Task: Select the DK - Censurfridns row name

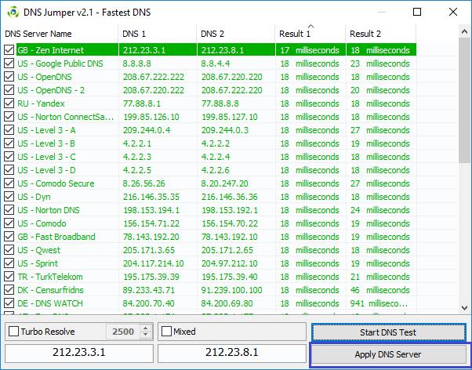Action: click(50, 290)
